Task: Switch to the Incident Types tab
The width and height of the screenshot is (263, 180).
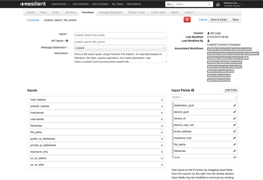Action: (158, 12)
